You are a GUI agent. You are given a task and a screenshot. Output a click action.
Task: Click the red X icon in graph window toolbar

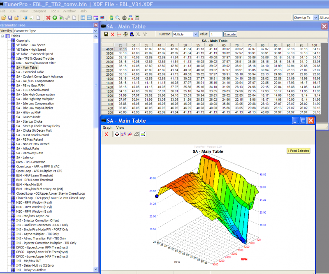coord(107,135)
